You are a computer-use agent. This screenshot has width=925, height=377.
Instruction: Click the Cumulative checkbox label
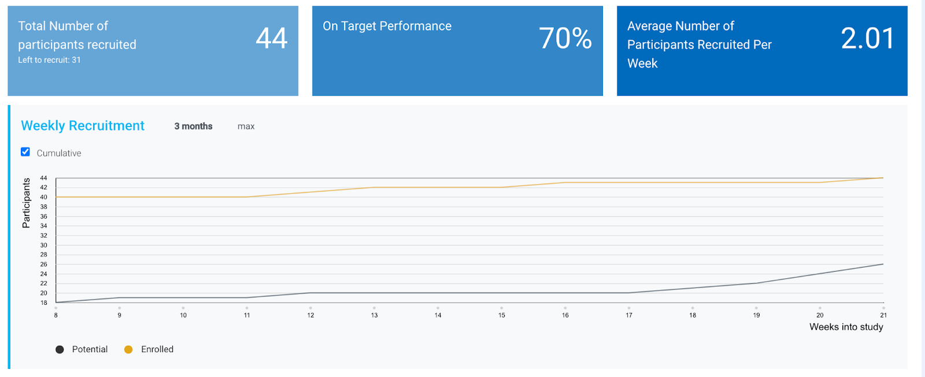tap(59, 153)
